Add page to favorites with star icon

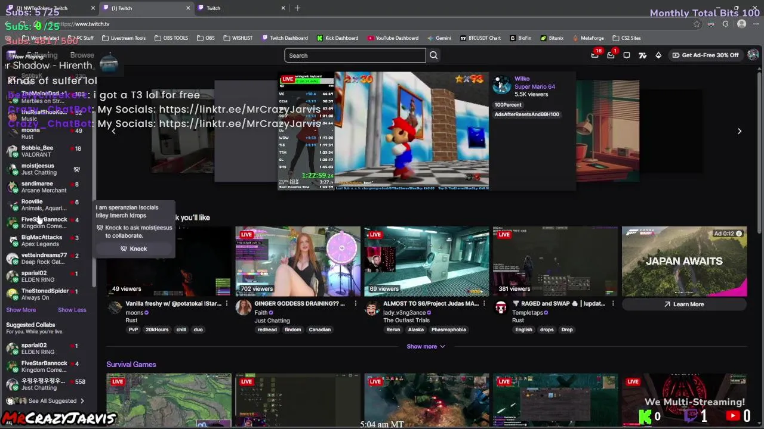[x=697, y=24]
